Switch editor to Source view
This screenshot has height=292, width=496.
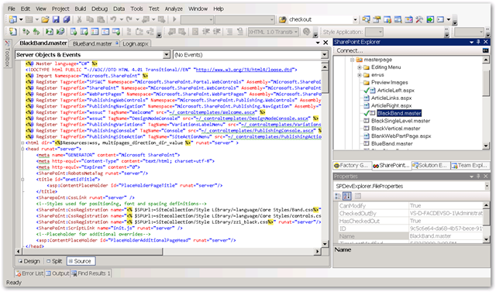click(x=81, y=261)
